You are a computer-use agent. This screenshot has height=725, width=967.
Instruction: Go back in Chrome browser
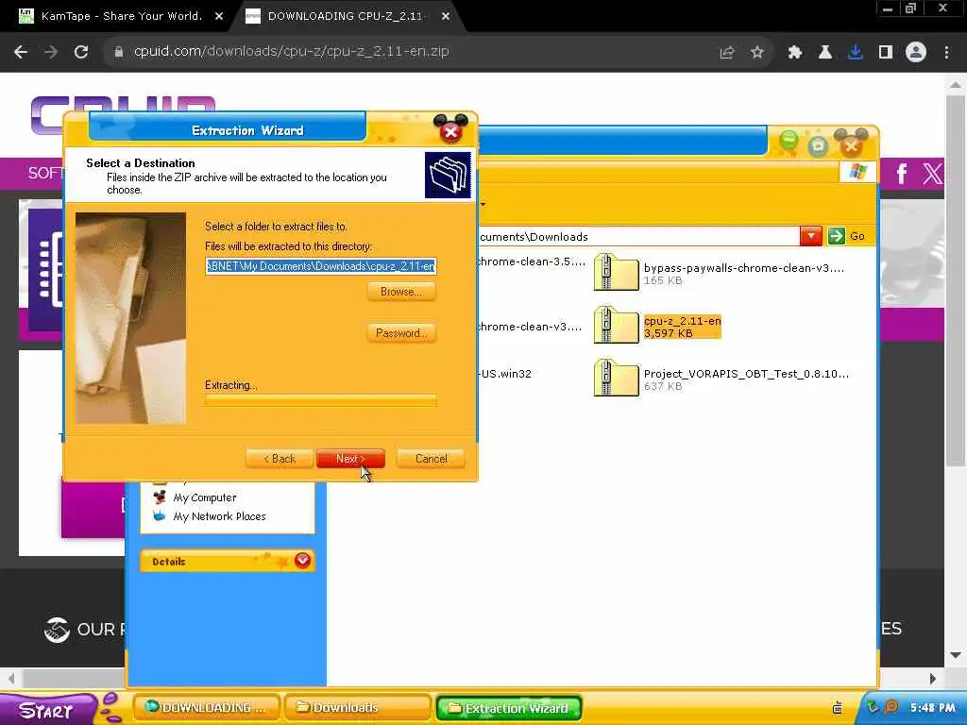(x=21, y=52)
